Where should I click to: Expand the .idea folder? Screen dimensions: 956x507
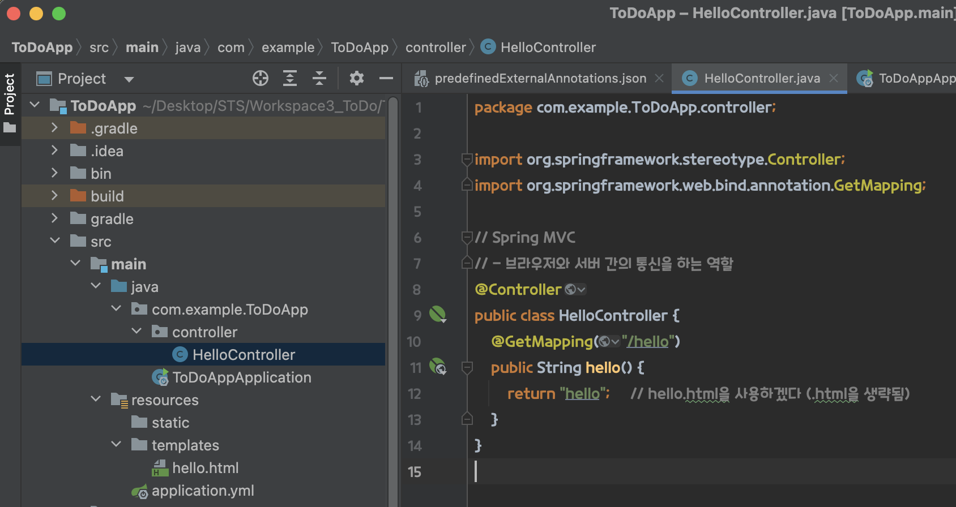[x=54, y=150]
